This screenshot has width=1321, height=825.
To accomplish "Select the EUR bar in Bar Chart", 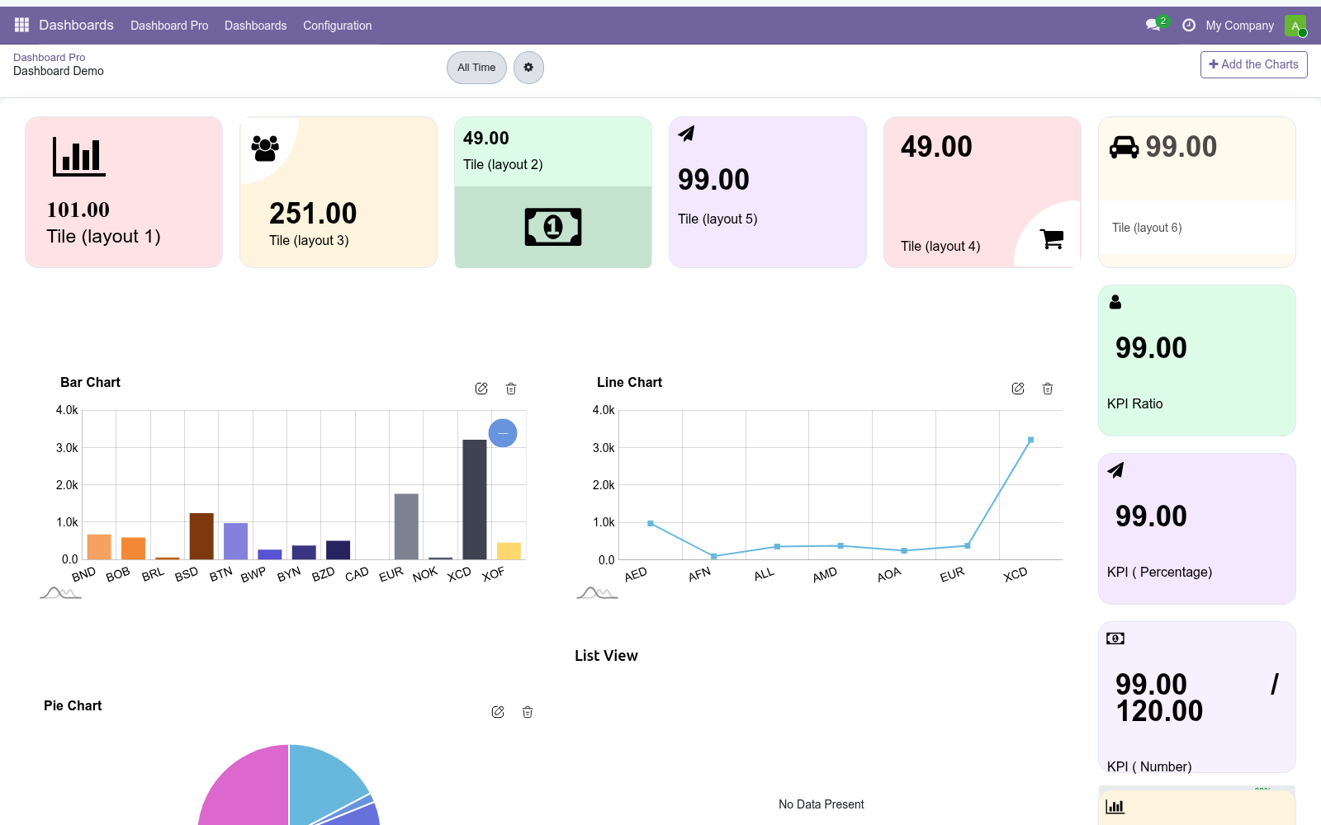I will [406, 526].
